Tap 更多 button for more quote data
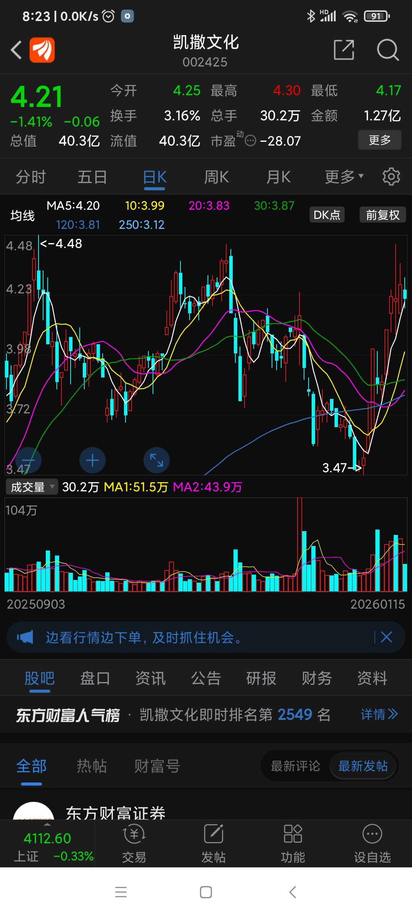This screenshot has width=412, height=917. coord(380,140)
